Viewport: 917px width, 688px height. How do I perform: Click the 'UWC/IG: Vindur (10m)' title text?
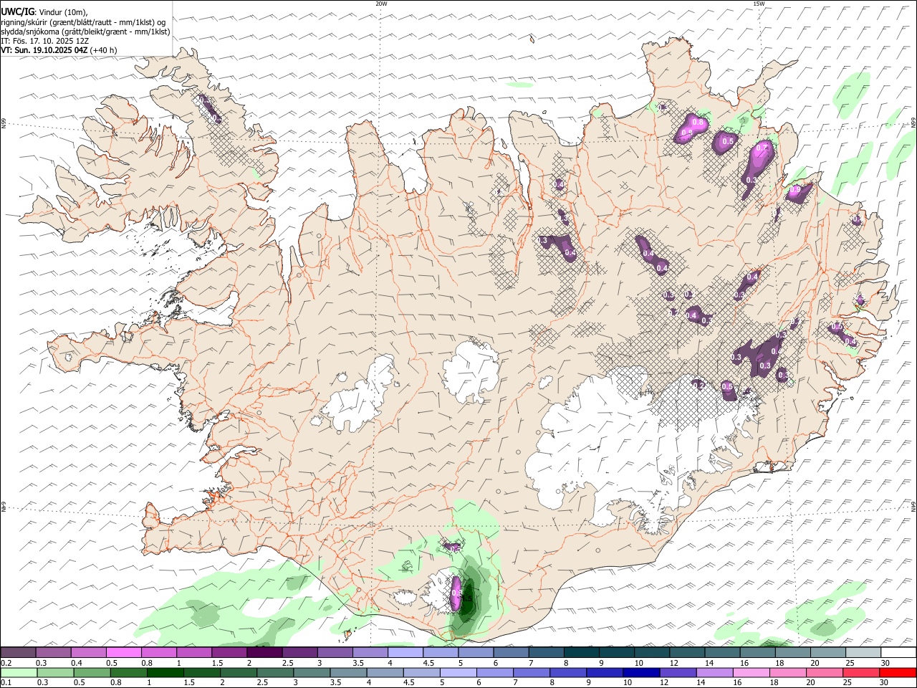click(x=44, y=12)
